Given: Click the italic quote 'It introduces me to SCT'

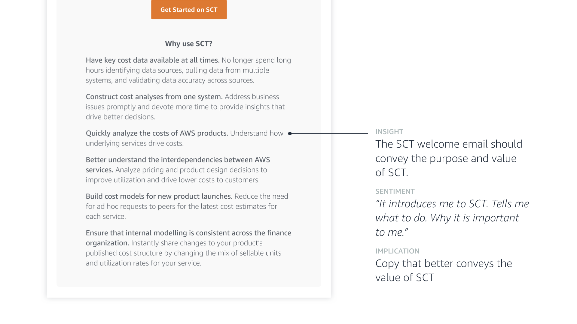Looking at the screenshot, I should [452, 218].
